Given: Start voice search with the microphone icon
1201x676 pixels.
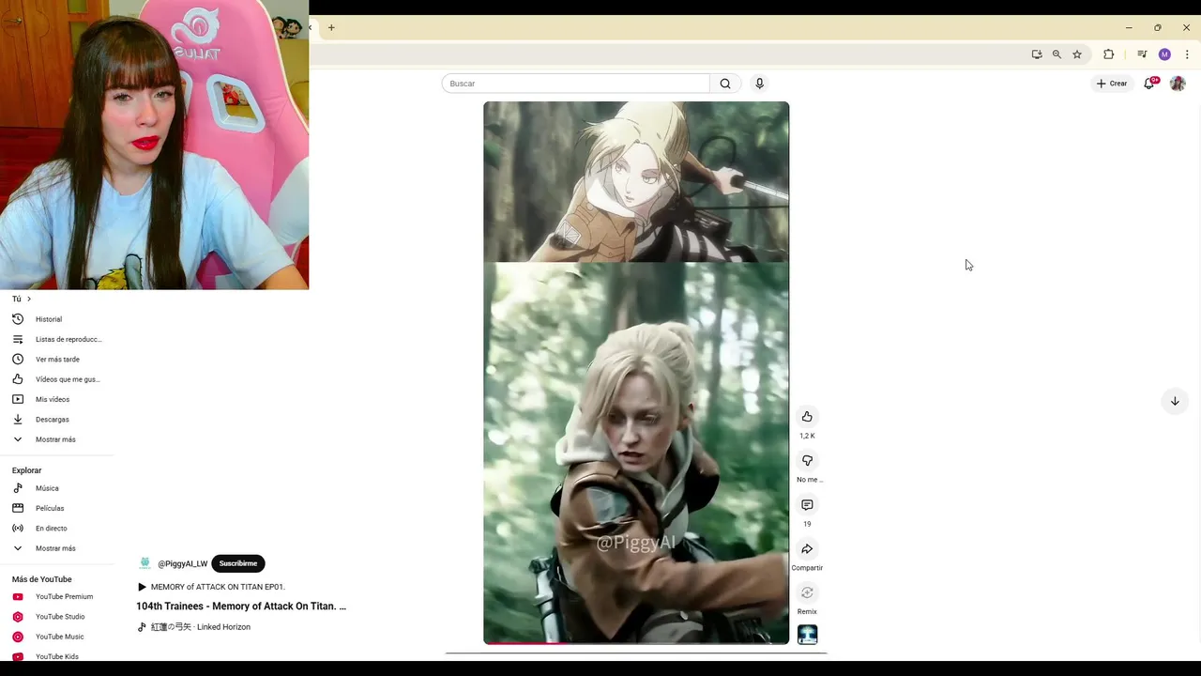Looking at the screenshot, I should 759,84.
